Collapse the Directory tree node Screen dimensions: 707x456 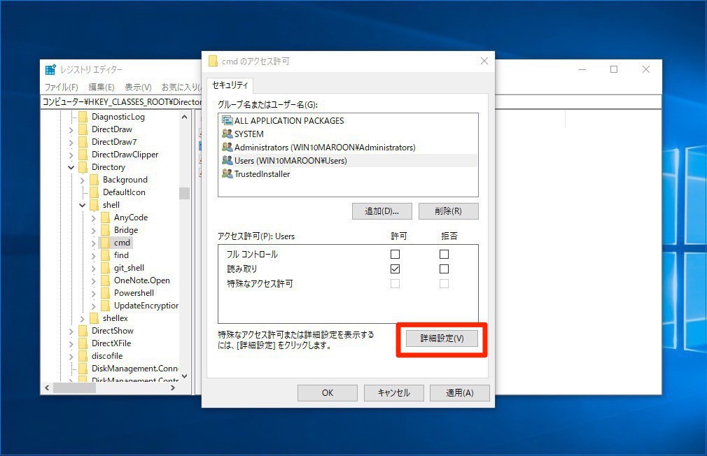(71, 167)
